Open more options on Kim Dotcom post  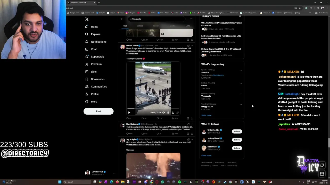[x=192, y=124]
